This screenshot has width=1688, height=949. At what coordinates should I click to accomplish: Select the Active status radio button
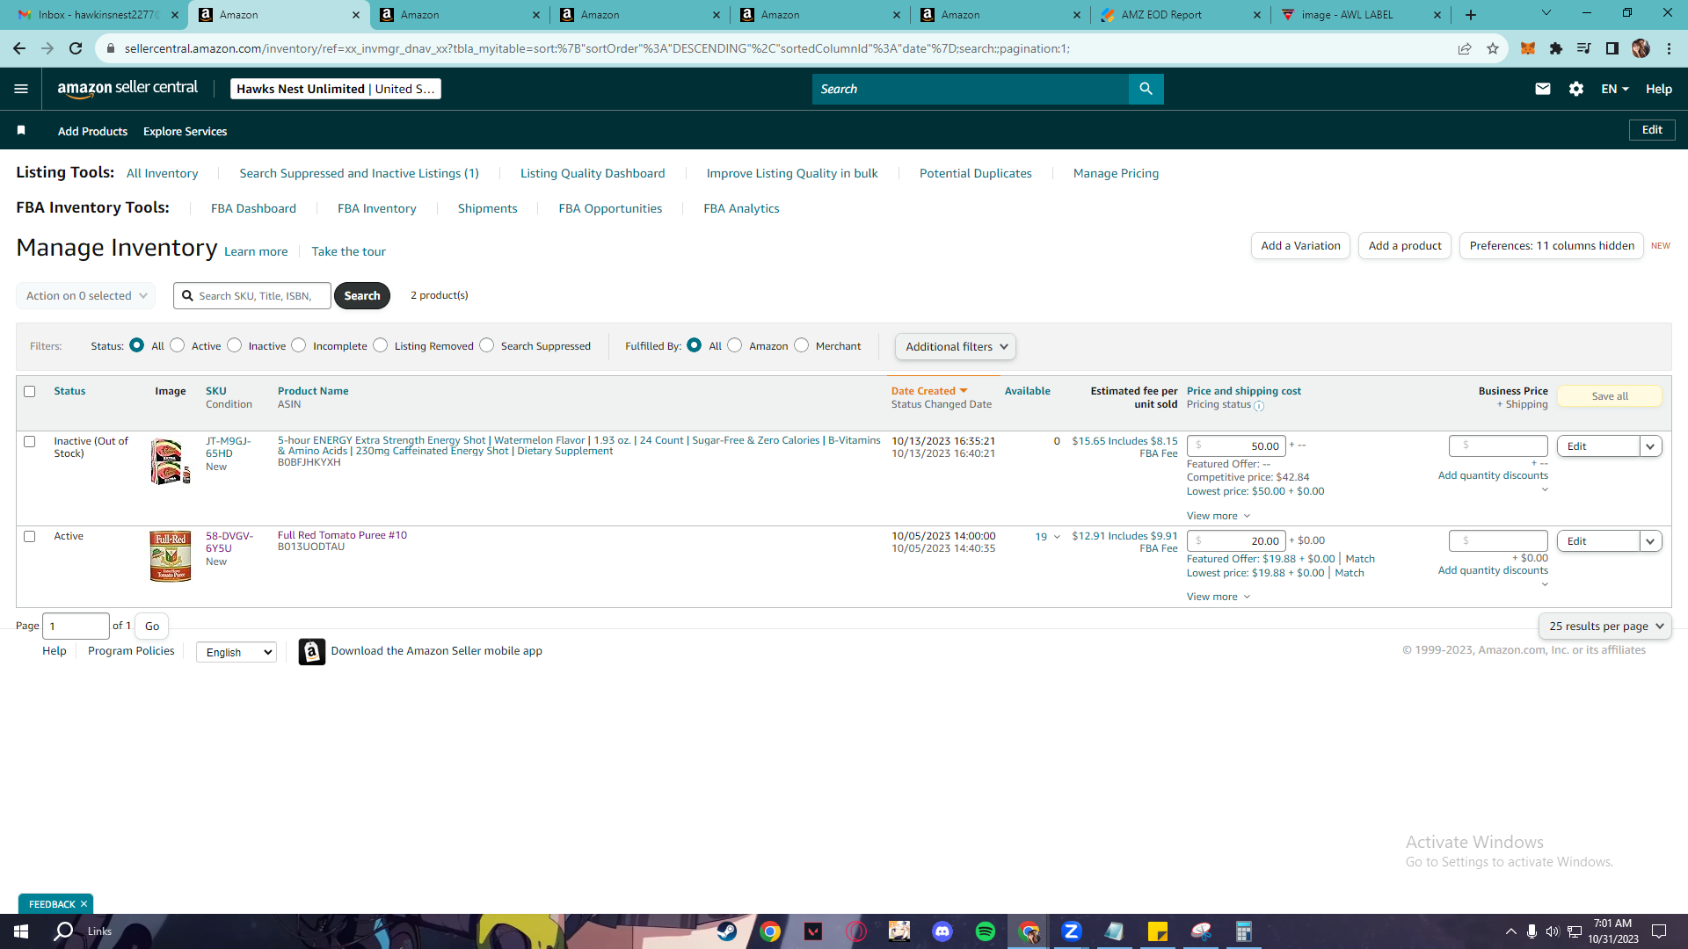point(178,345)
